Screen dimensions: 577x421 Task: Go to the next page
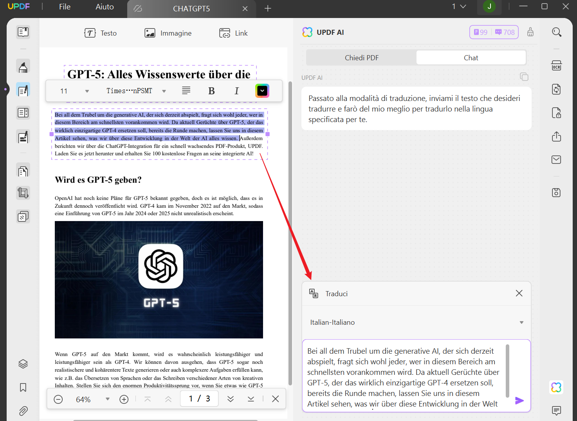pos(231,399)
